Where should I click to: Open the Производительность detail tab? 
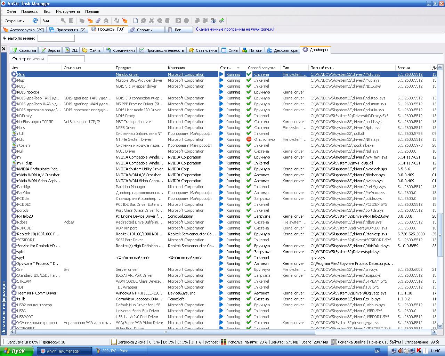[x=162, y=50]
